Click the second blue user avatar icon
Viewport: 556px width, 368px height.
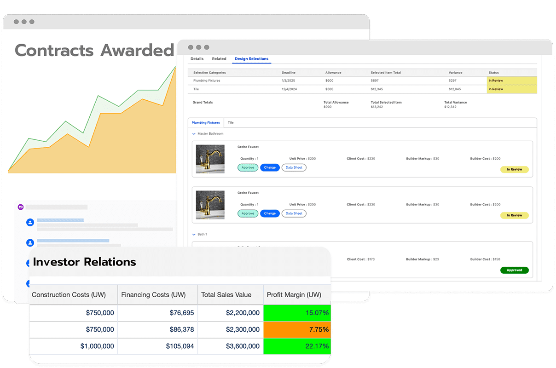tap(30, 242)
